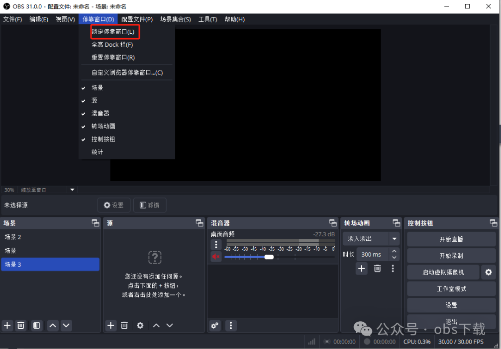Add a new source with the plus icon
The width and height of the screenshot is (501, 349).
tap(110, 325)
